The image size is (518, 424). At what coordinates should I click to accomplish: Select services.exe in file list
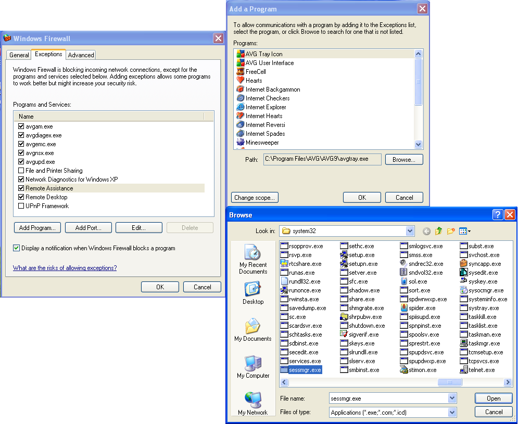[300, 361]
